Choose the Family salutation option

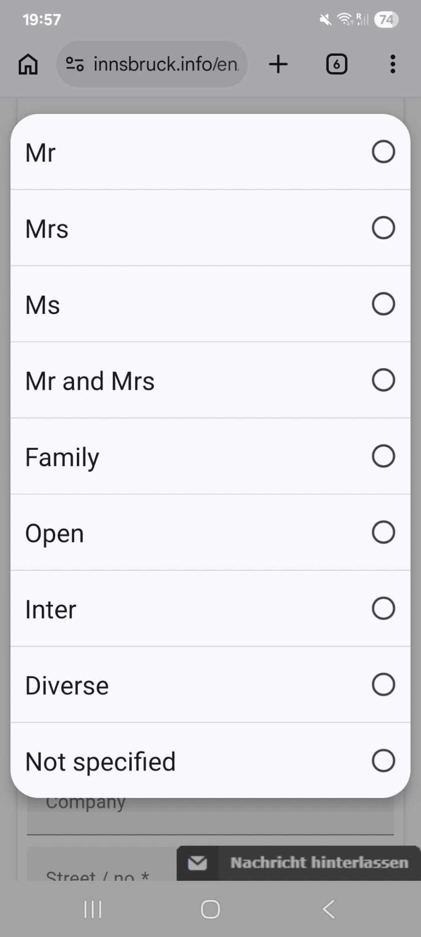coord(383,456)
